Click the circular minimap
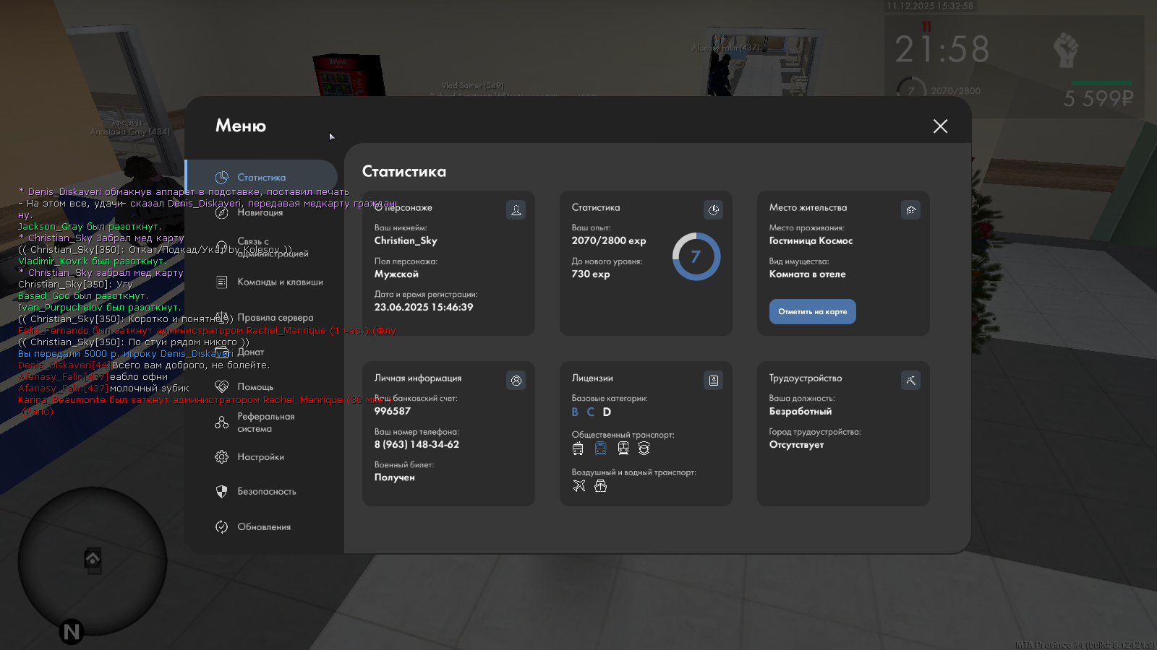The image size is (1157, 650). click(93, 561)
